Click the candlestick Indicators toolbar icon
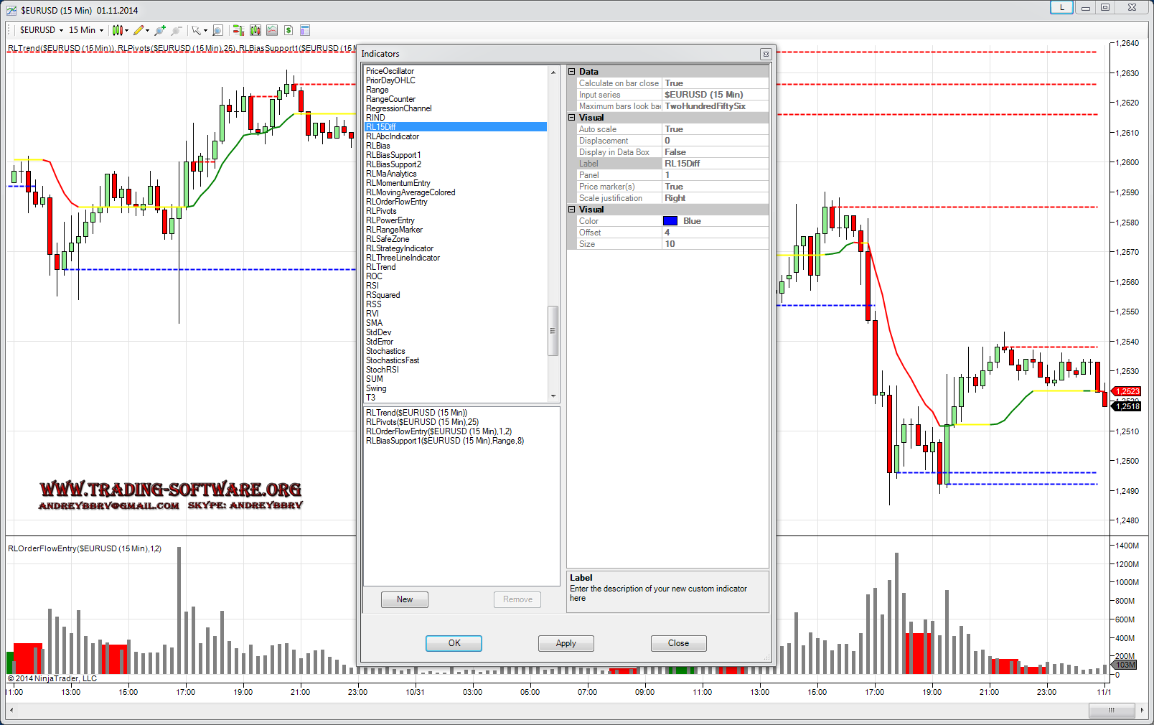Viewport: 1154px width, 725px height. pyautogui.click(x=255, y=30)
